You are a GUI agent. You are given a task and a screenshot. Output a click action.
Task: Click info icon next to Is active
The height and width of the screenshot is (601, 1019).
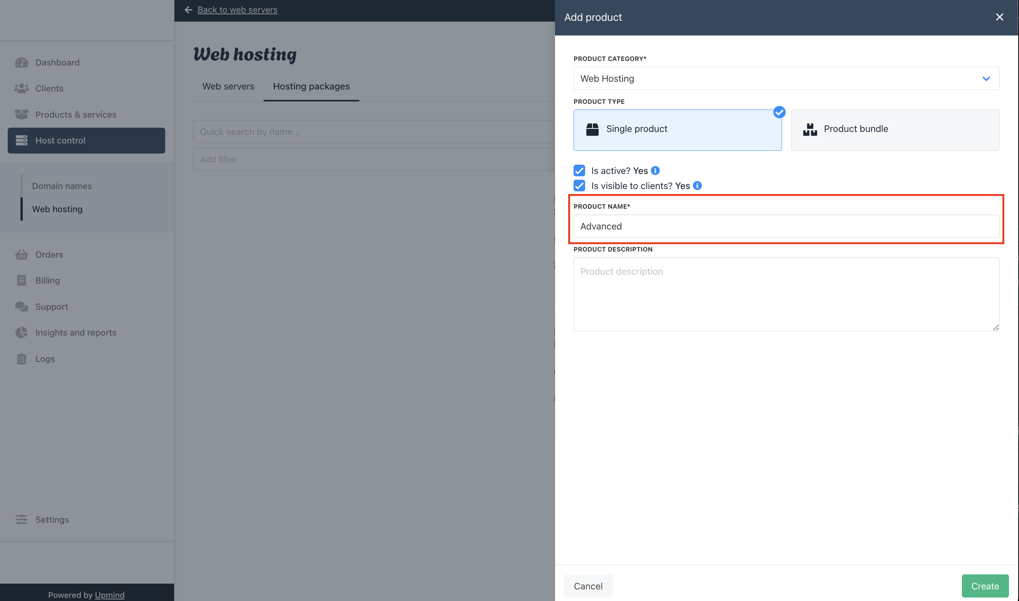pos(655,171)
